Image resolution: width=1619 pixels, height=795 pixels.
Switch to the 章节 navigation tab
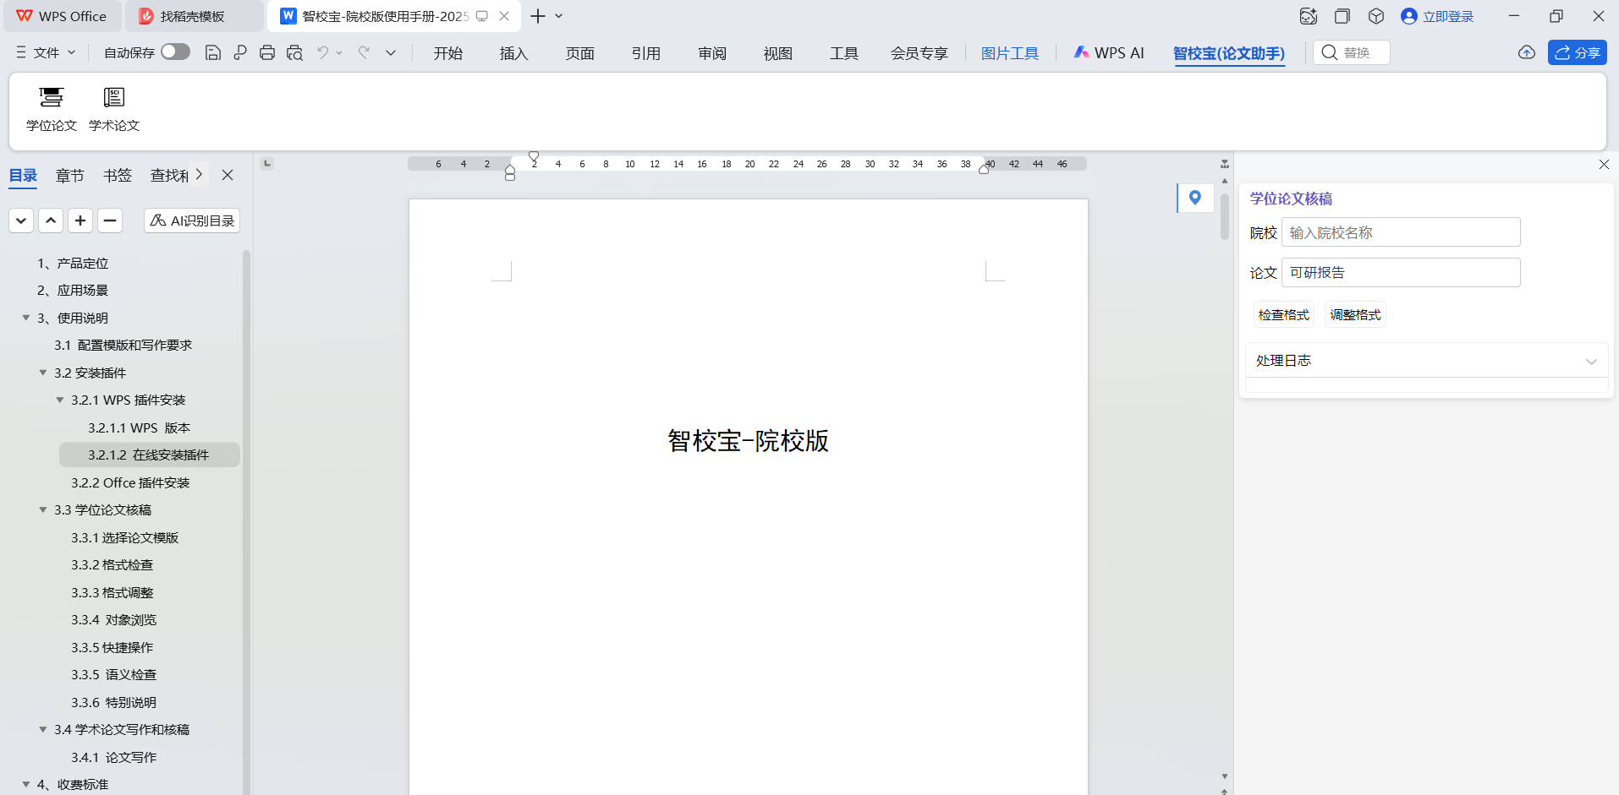click(69, 176)
